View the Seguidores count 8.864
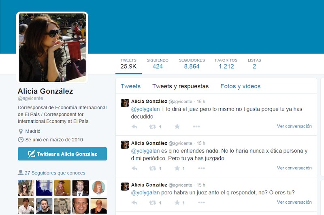 (192, 64)
